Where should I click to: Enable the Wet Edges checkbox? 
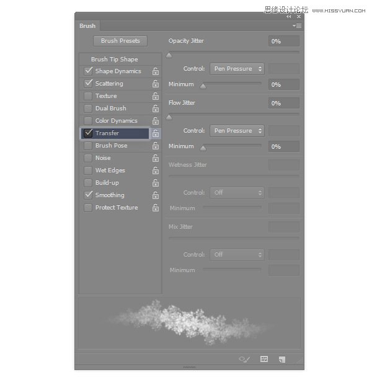pos(88,170)
